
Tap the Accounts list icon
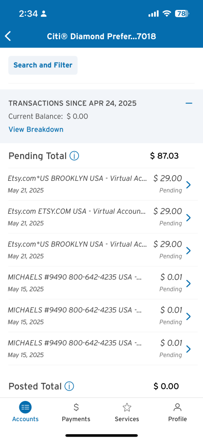(25, 407)
